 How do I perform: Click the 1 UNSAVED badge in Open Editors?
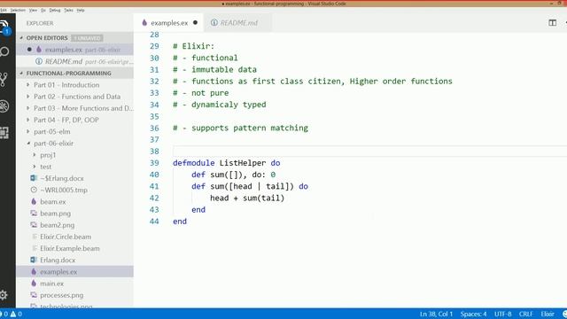point(87,37)
